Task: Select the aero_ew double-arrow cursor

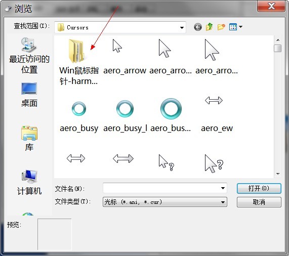Action: click(x=214, y=101)
